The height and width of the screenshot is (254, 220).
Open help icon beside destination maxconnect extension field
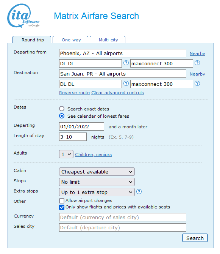[197, 84]
